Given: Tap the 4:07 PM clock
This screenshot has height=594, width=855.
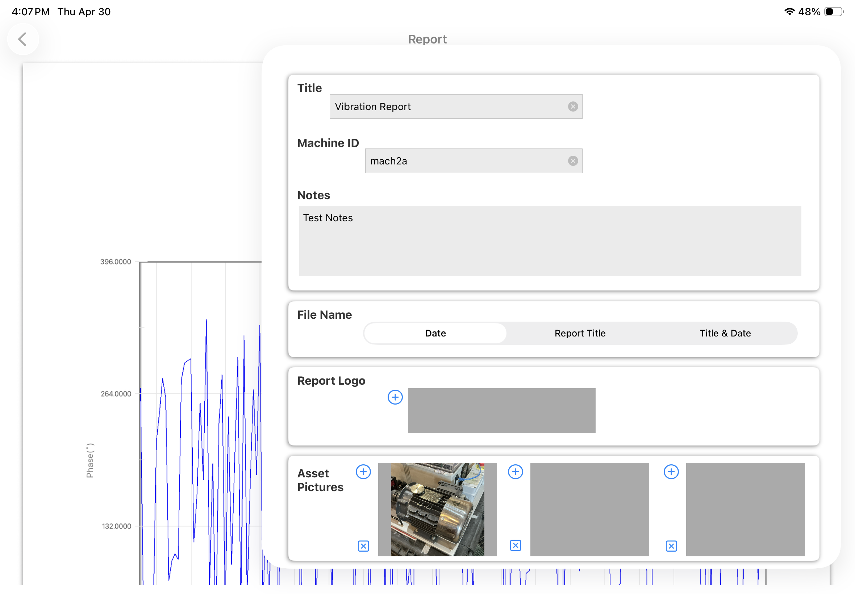Looking at the screenshot, I should 30,12.
